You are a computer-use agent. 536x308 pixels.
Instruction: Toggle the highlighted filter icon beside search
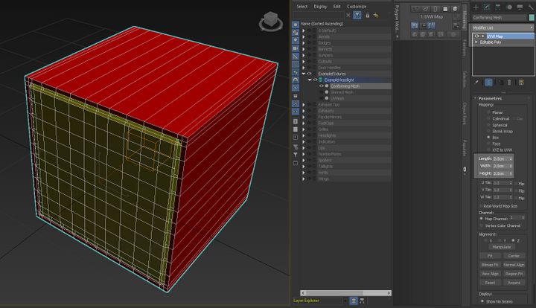pyautogui.click(x=357, y=15)
